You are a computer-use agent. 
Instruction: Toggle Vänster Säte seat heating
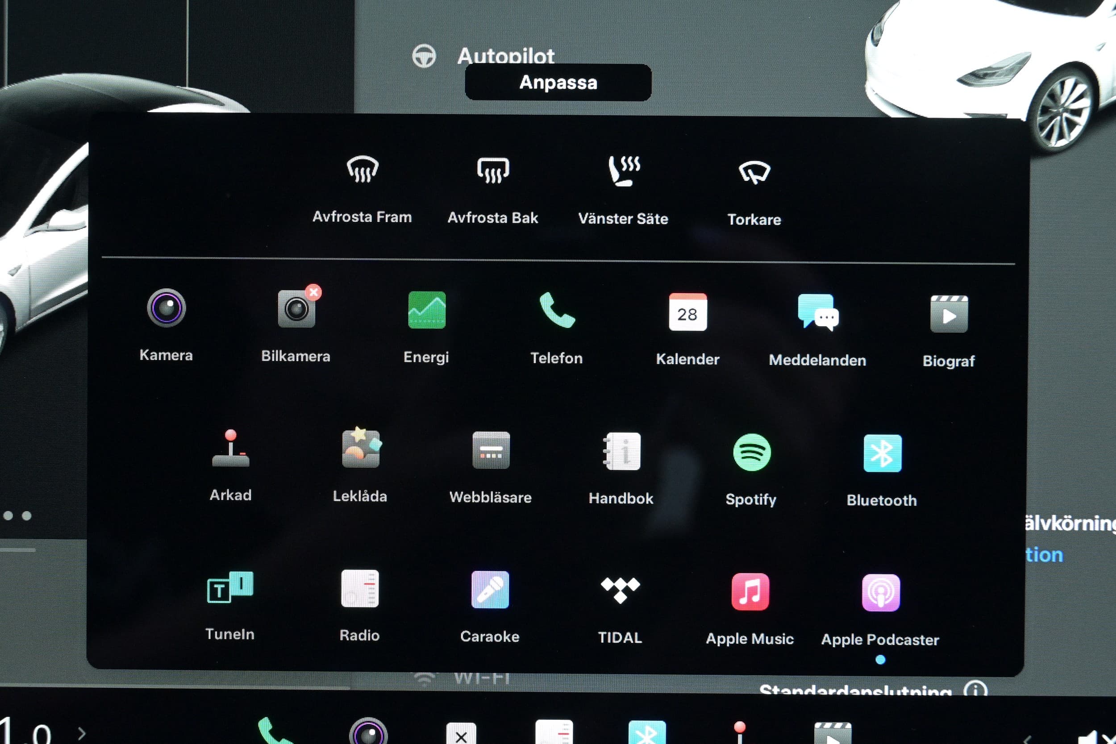624,171
